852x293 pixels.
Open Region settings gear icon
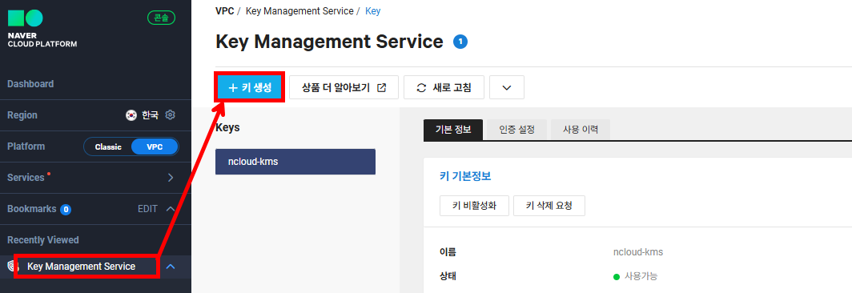170,115
